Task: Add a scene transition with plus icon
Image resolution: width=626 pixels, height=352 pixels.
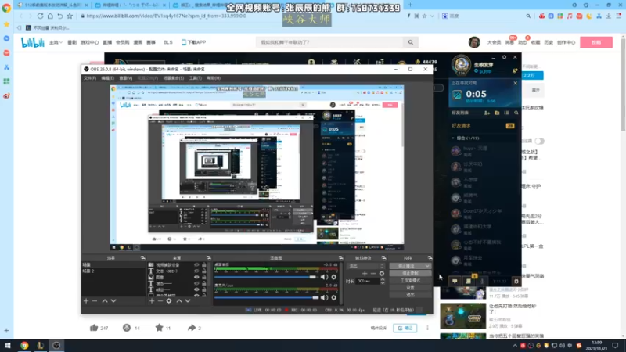Action: click(365, 273)
